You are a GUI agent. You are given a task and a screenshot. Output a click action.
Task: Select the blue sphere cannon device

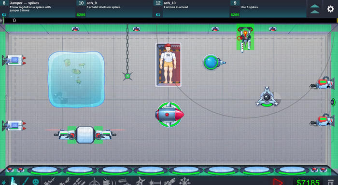tap(214, 62)
